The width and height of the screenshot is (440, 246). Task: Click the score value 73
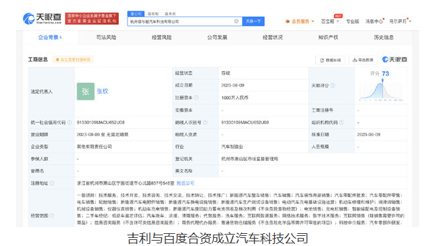(x=386, y=74)
